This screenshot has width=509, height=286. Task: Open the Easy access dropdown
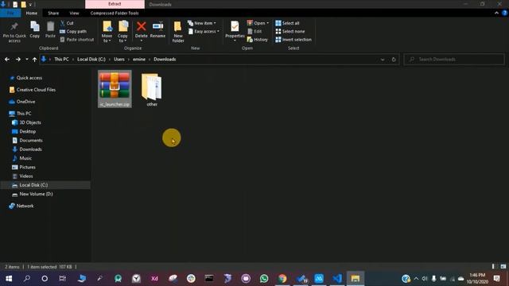click(204, 32)
